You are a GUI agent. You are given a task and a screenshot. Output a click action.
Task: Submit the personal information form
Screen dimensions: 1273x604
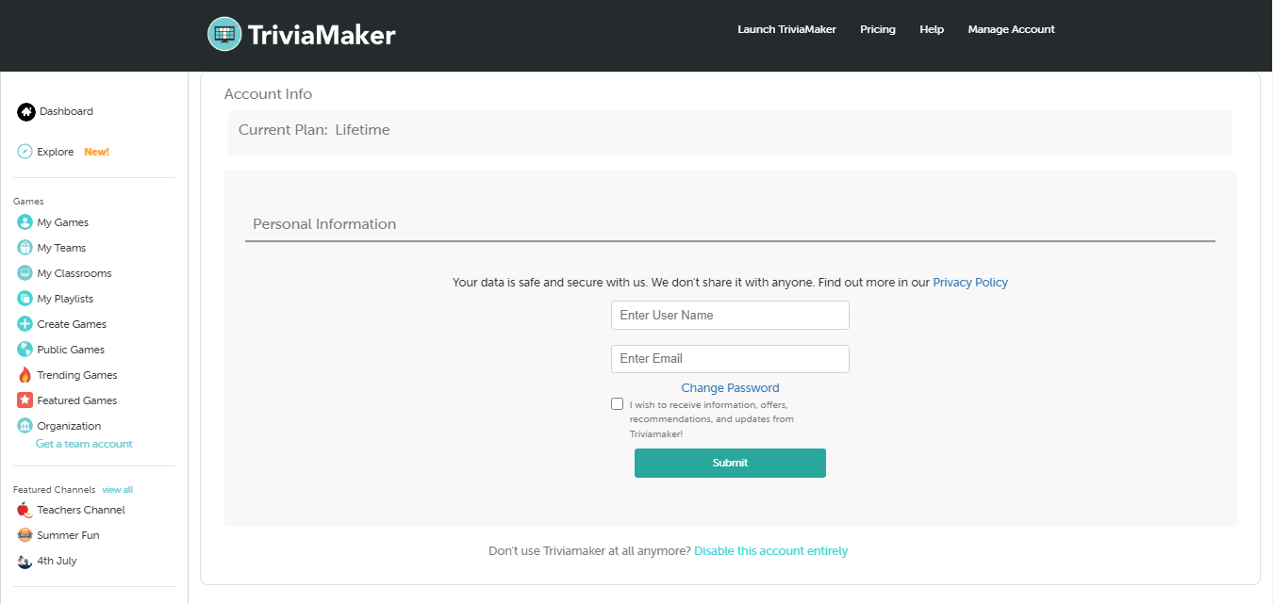(x=730, y=463)
